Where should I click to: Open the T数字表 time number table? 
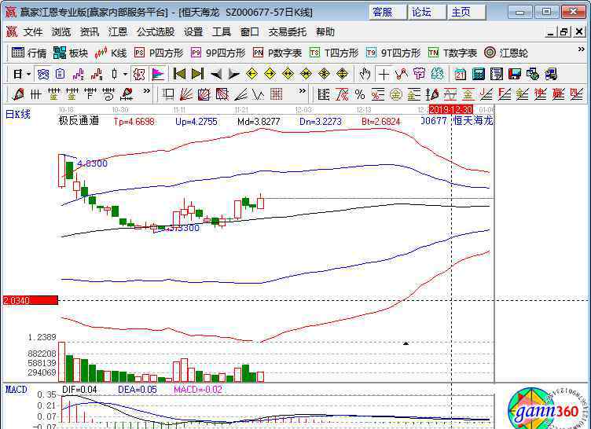click(453, 53)
